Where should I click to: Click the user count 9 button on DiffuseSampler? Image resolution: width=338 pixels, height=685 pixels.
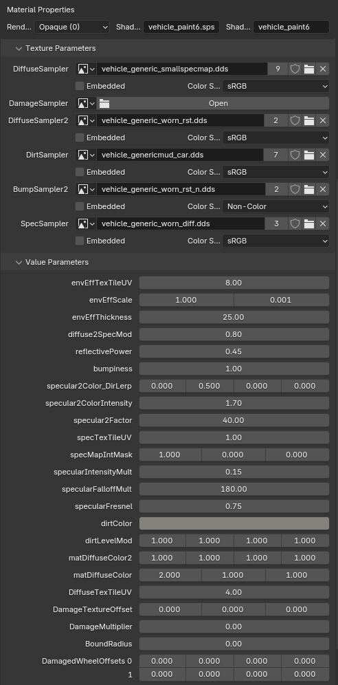pos(278,69)
